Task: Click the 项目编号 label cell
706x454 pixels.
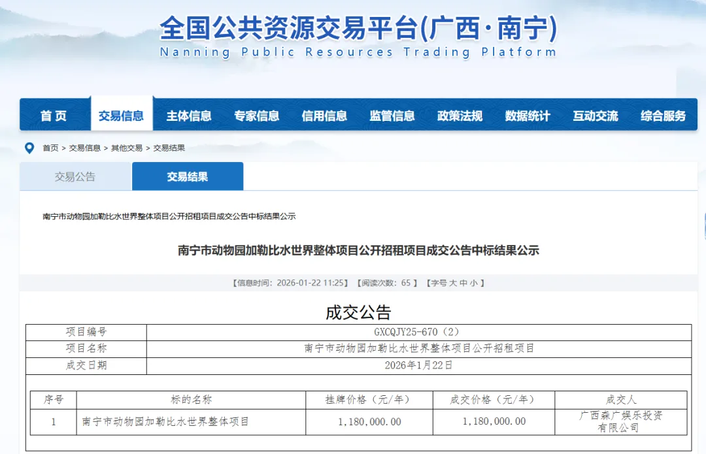Action: [86, 332]
